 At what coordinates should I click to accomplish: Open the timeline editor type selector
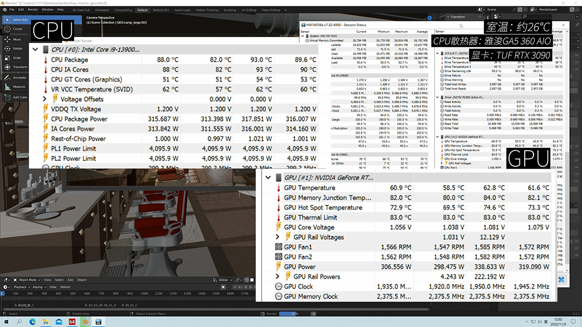click(x=7, y=287)
